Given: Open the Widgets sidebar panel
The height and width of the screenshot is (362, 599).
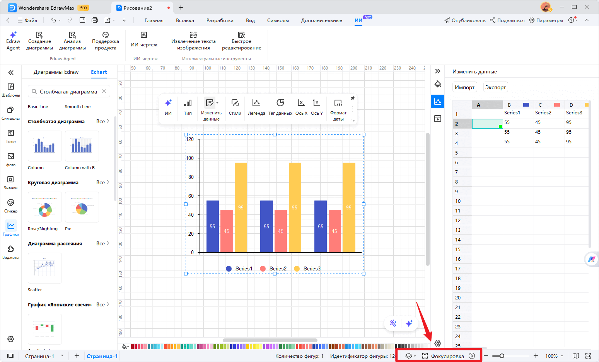Looking at the screenshot, I should point(11,252).
